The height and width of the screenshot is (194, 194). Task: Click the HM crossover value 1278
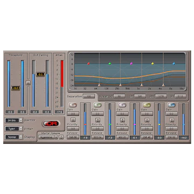161,96
